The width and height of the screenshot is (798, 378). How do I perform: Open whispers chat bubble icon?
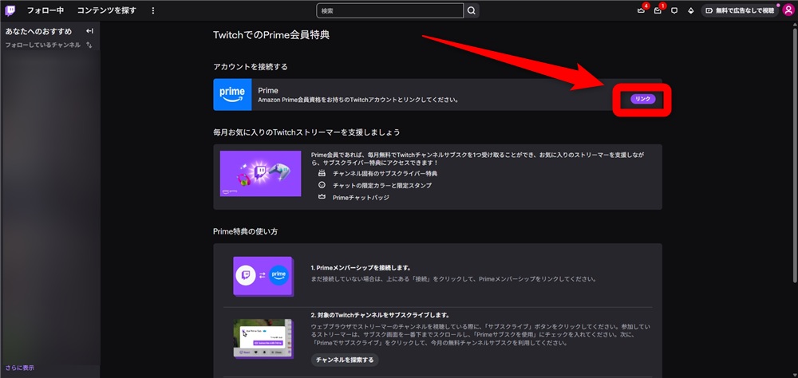point(674,10)
